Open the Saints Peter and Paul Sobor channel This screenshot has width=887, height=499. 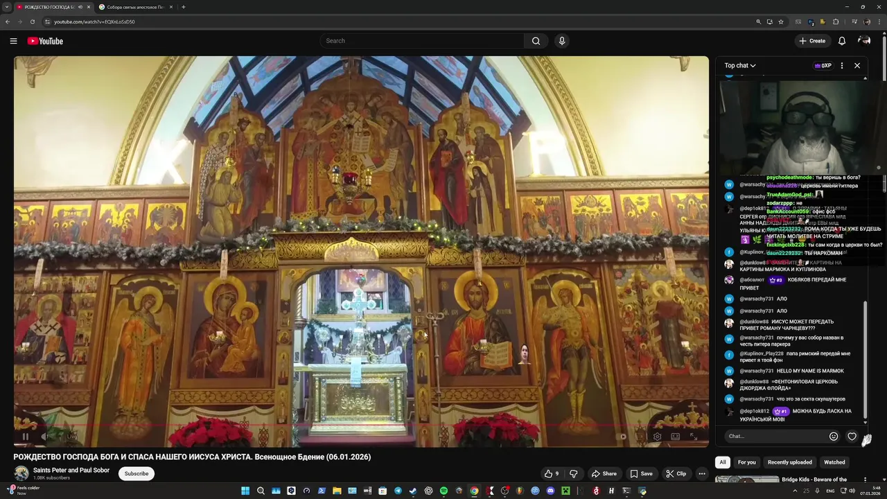[71, 470]
